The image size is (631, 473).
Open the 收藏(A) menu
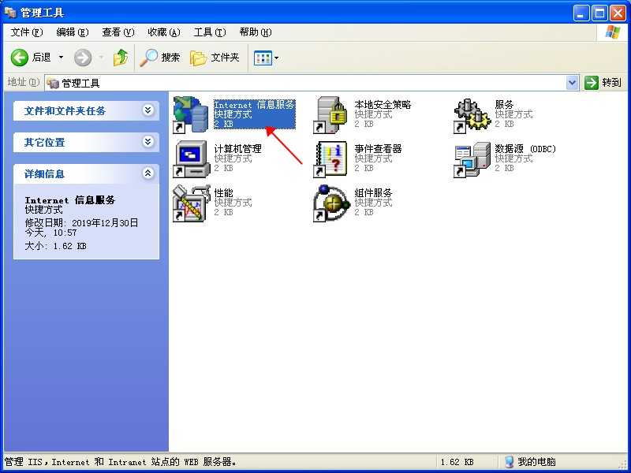164,32
